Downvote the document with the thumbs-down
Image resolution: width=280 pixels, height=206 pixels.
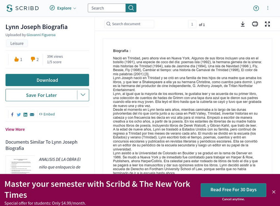pyautogui.click(x=32, y=59)
